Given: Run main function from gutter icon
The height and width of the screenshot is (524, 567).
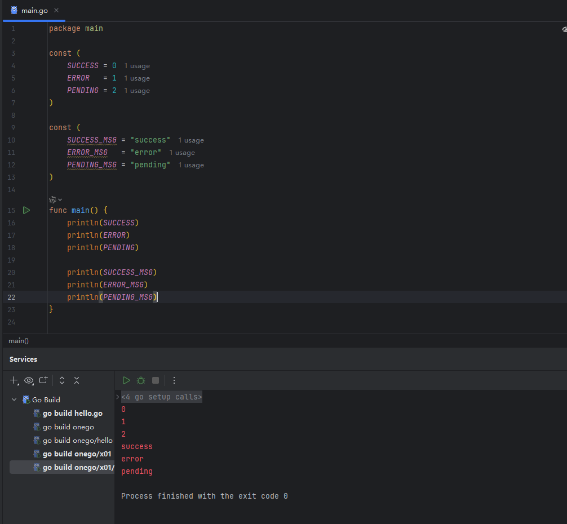Looking at the screenshot, I should pos(26,210).
